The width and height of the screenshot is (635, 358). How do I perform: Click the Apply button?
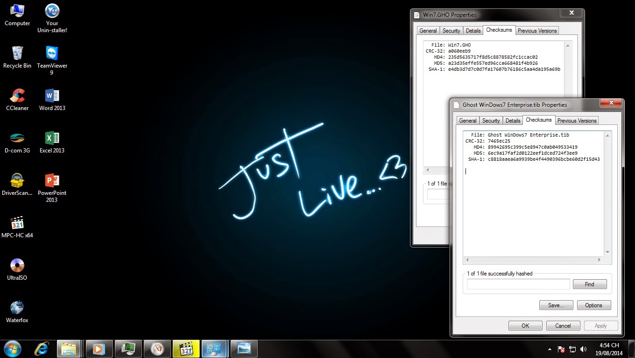pyautogui.click(x=601, y=326)
